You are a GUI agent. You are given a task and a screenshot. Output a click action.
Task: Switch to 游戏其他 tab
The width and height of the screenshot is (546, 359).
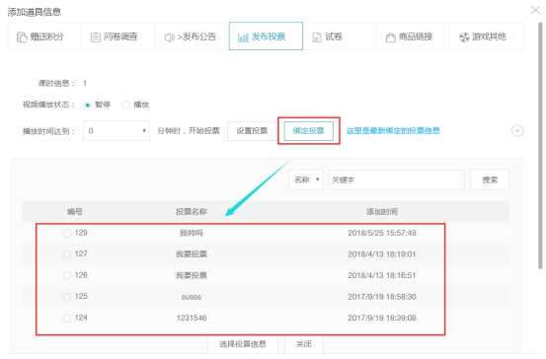tap(487, 36)
